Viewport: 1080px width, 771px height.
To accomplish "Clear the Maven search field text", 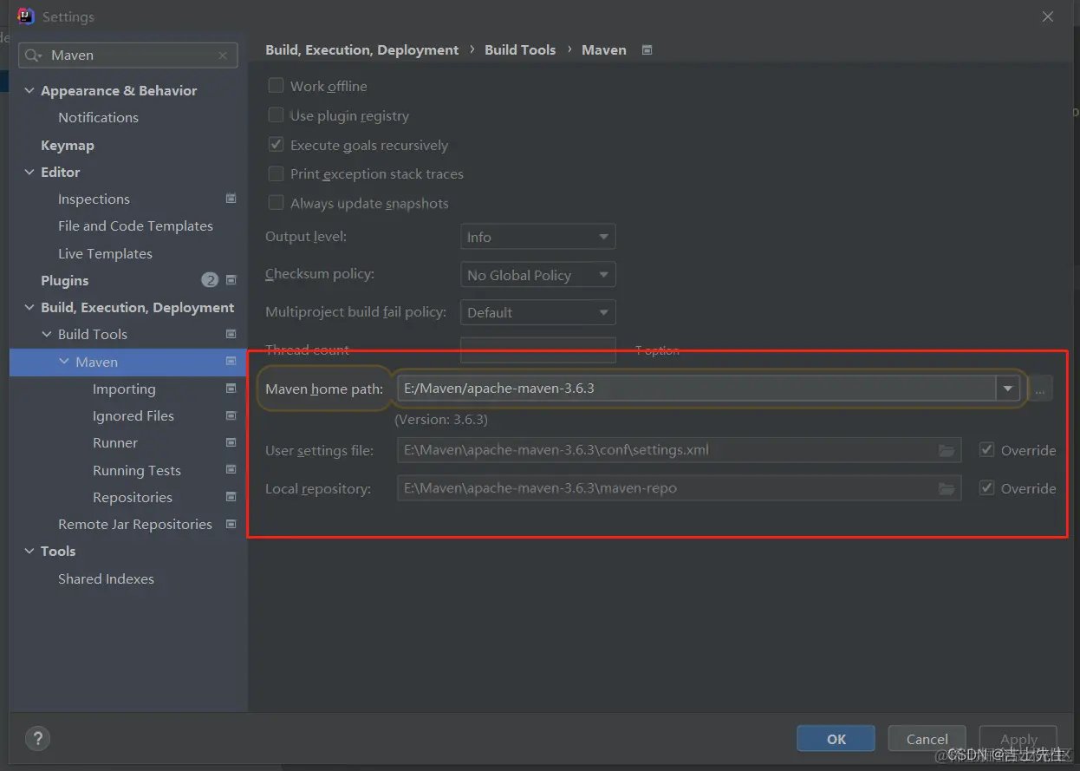I will (223, 56).
